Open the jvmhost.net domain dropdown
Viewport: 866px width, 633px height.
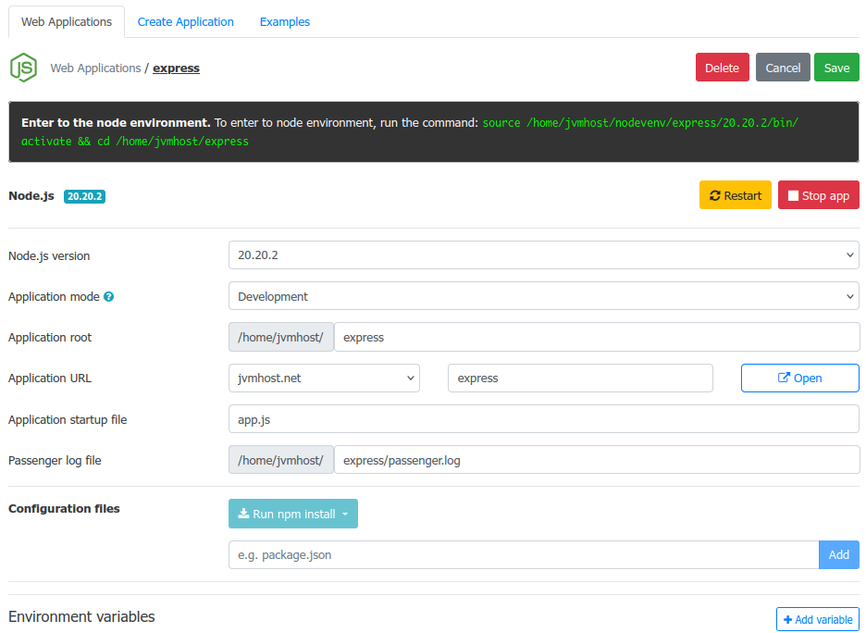(x=324, y=378)
